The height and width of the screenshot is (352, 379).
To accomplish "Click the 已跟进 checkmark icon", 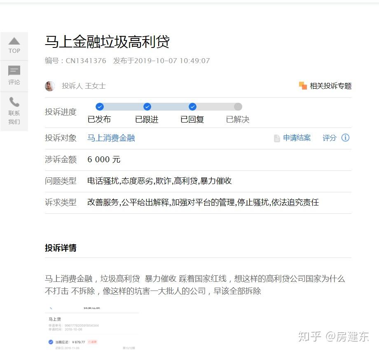I will point(147,106).
